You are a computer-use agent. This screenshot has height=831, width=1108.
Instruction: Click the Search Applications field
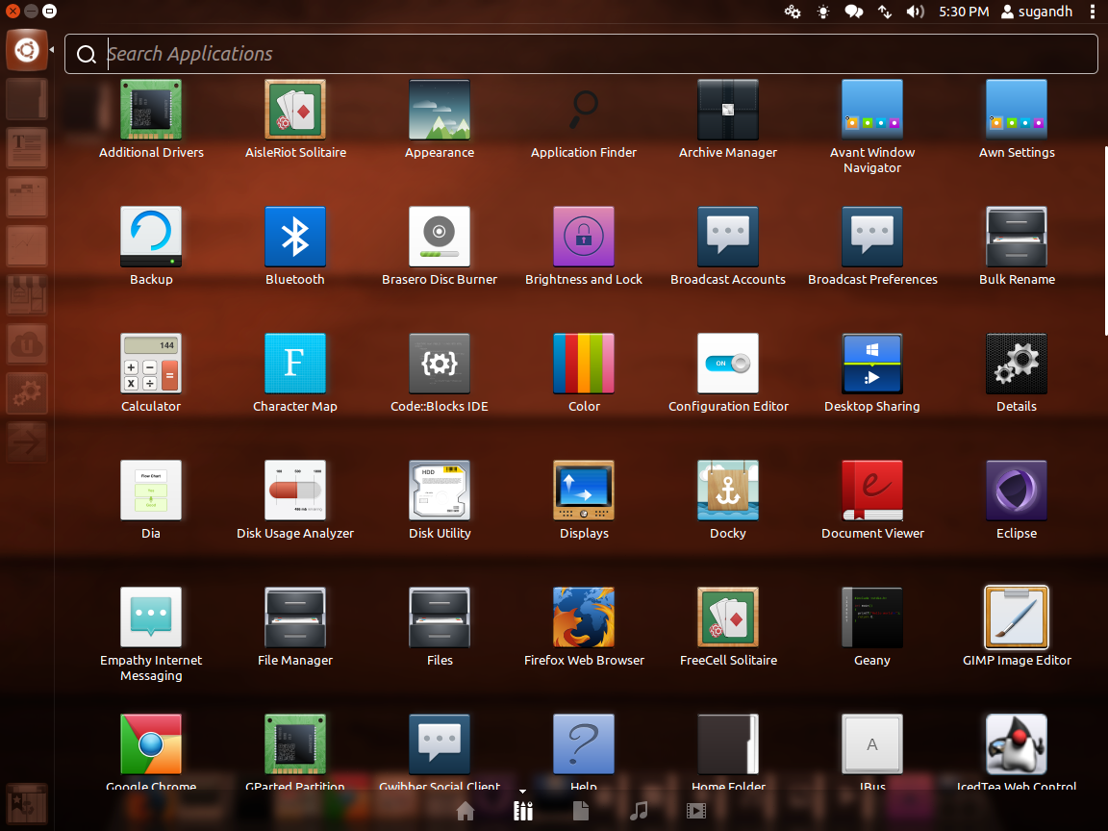(581, 54)
